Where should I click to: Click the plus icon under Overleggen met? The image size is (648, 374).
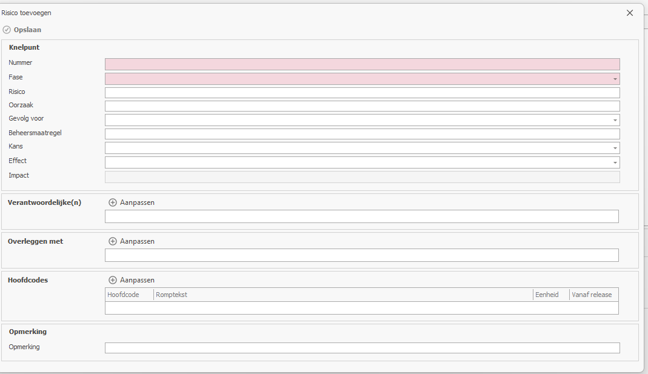(112, 241)
